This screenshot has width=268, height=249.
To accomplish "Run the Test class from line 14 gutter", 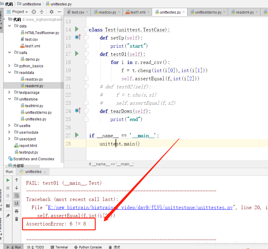I will pos(77,29).
